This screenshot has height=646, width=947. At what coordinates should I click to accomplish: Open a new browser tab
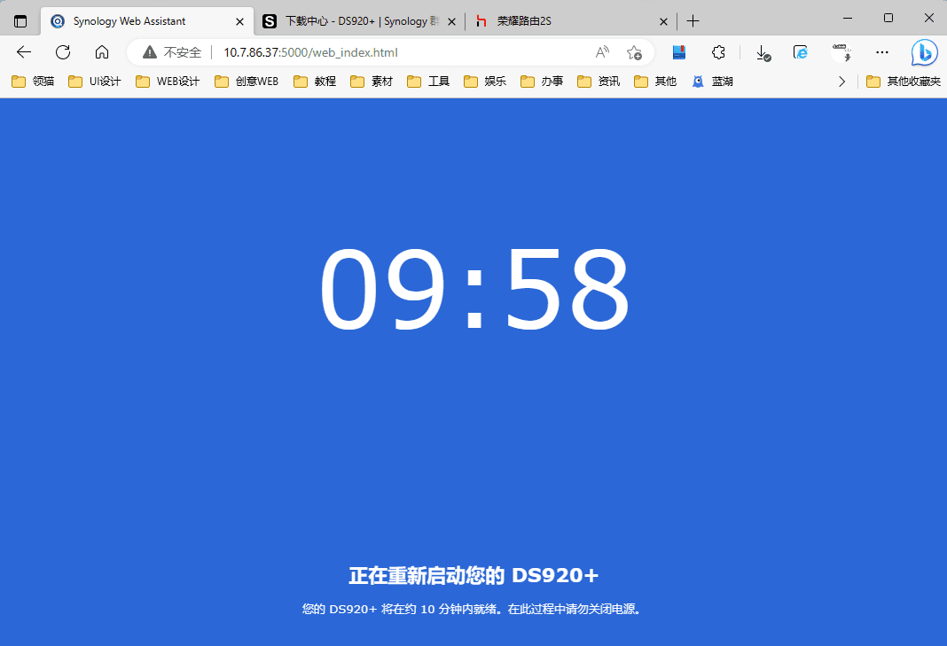(693, 20)
